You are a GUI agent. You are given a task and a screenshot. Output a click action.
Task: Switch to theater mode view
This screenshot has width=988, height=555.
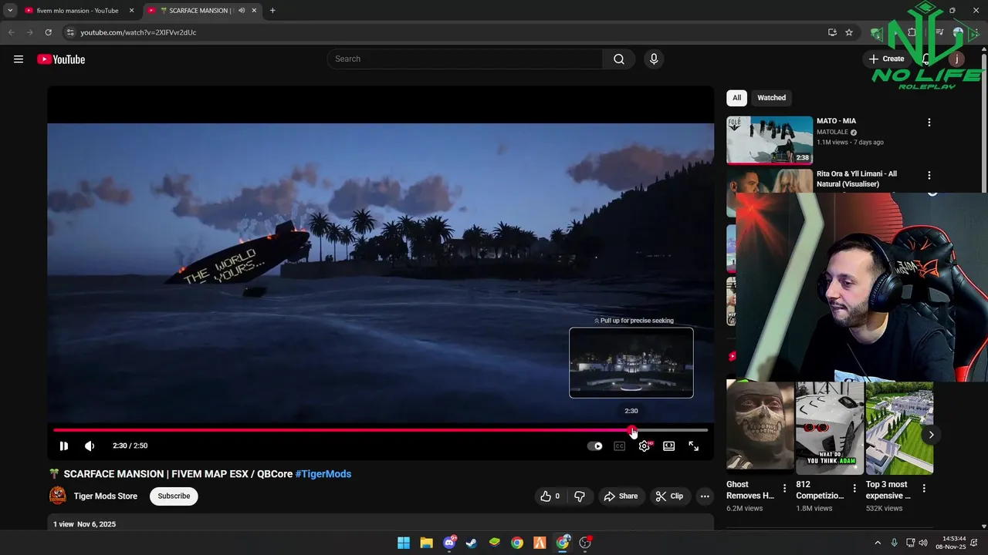coord(669,446)
